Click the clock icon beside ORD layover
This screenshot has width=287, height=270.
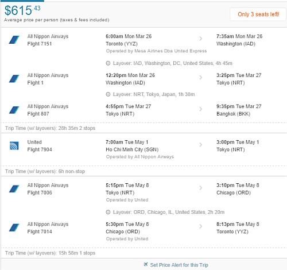108,212
